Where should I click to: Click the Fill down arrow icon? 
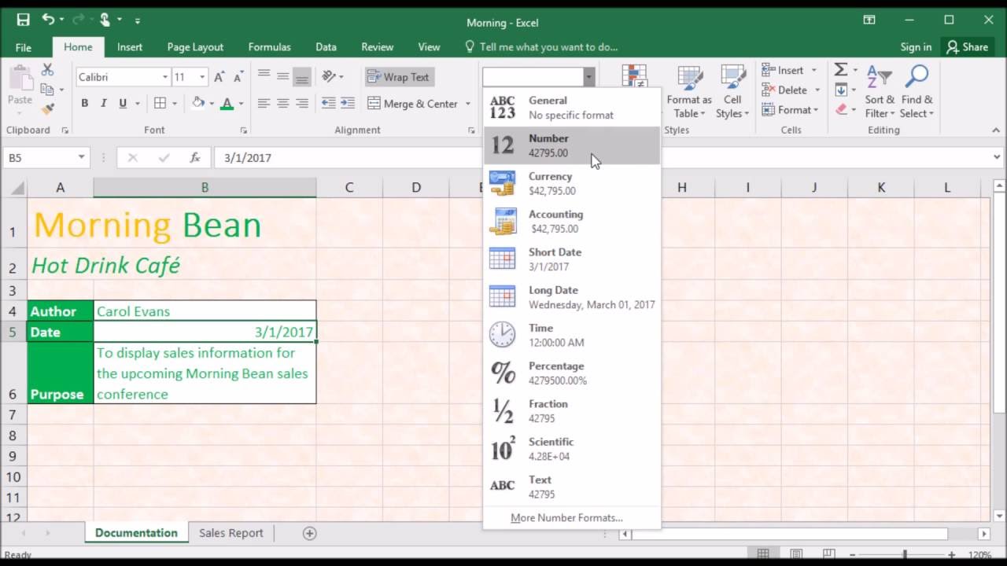[x=841, y=90]
